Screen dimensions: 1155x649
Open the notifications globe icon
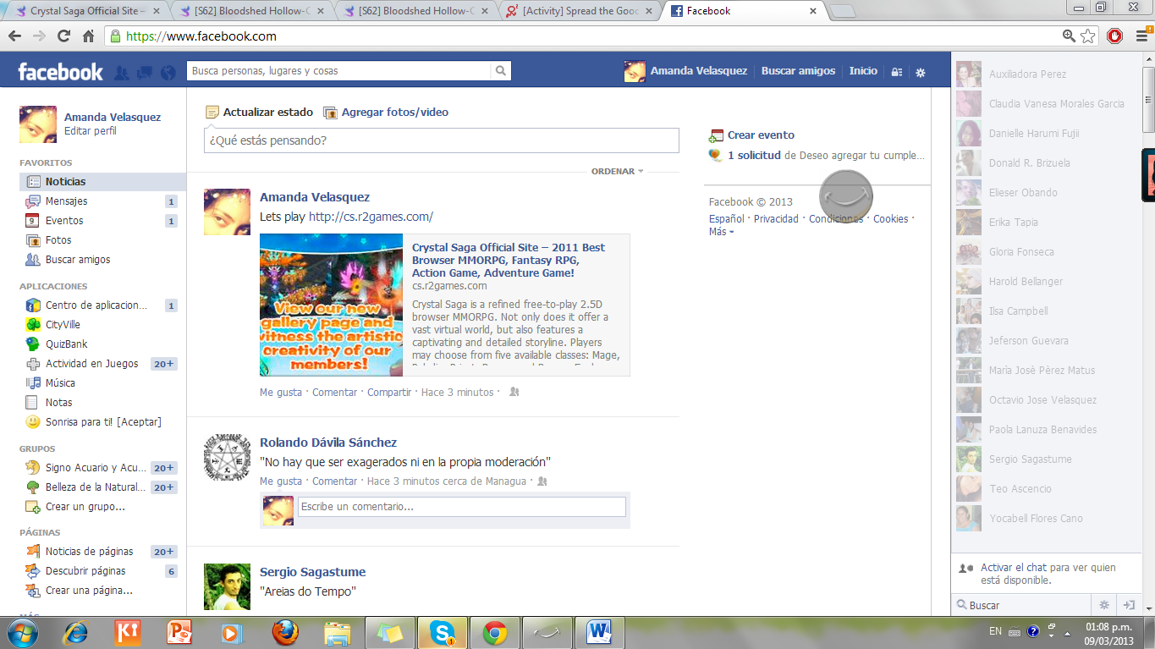(x=168, y=72)
